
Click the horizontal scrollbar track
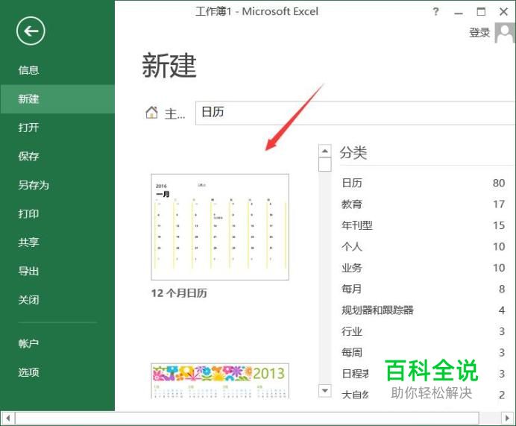[x=491, y=418]
